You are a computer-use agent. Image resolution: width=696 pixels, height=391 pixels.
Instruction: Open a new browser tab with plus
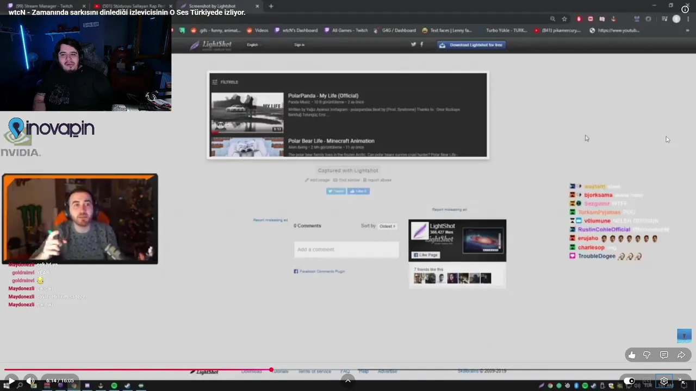coord(271,6)
